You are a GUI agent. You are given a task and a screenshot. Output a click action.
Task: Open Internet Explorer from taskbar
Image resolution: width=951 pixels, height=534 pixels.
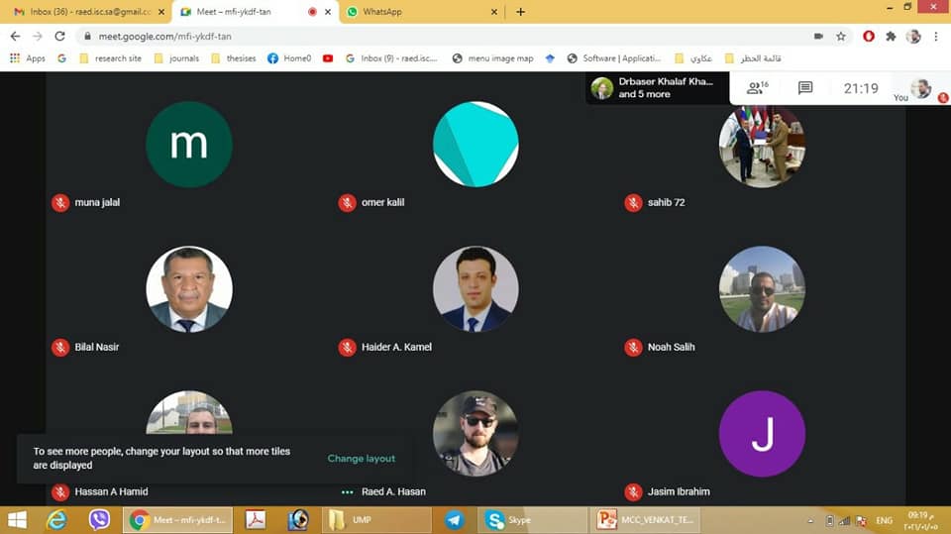(56, 519)
